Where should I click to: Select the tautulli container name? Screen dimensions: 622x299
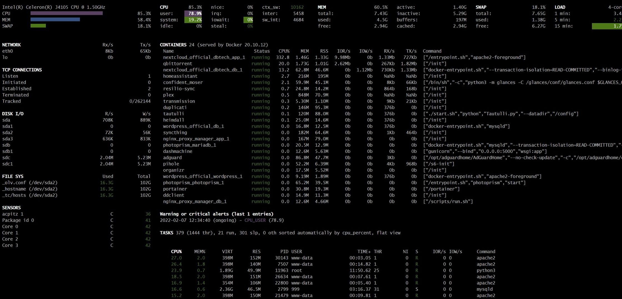click(x=174, y=114)
